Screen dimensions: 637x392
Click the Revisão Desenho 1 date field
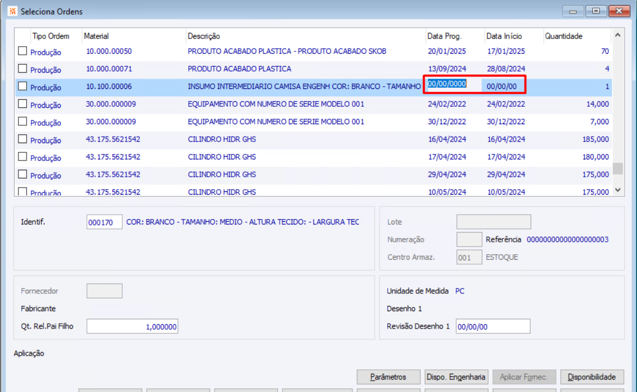pyautogui.click(x=493, y=326)
